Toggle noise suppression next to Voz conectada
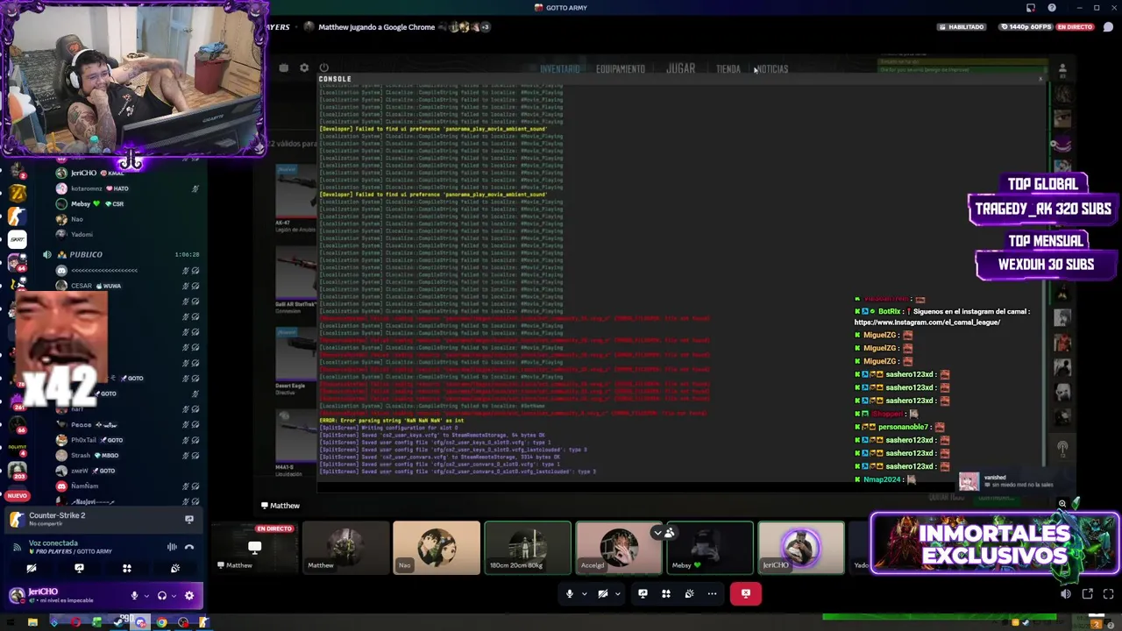Viewport: 1122px width, 631px height. click(172, 547)
